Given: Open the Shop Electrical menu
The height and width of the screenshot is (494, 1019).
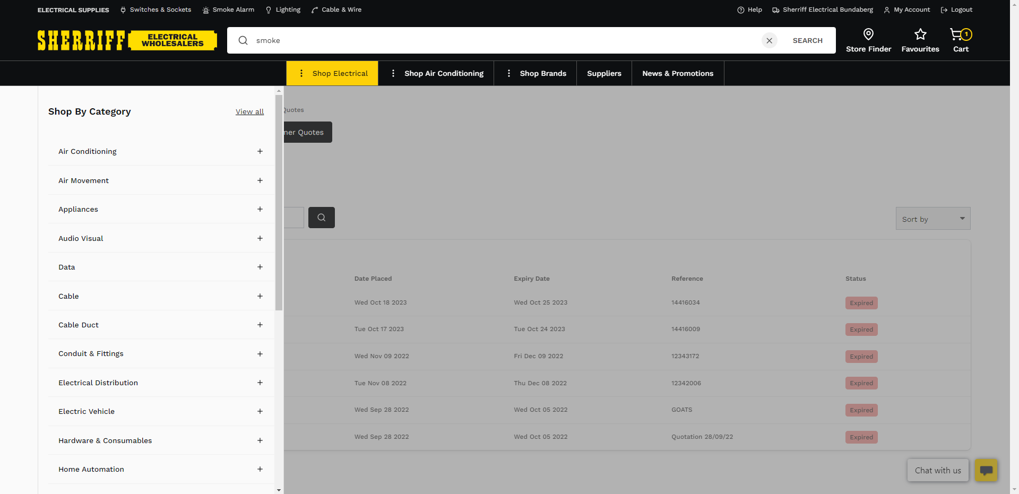Looking at the screenshot, I should coord(332,73).
